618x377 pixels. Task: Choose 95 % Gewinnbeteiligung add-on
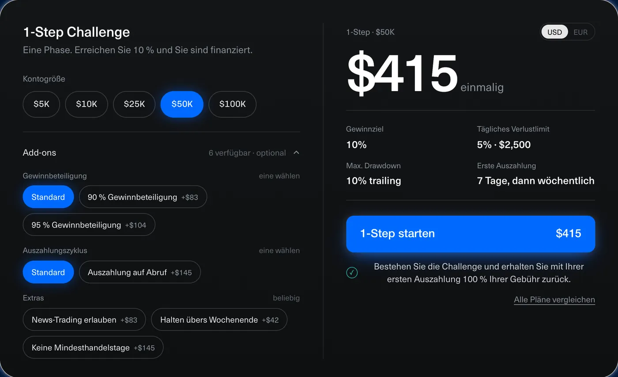pyautogui.click(x=89, y=225)
